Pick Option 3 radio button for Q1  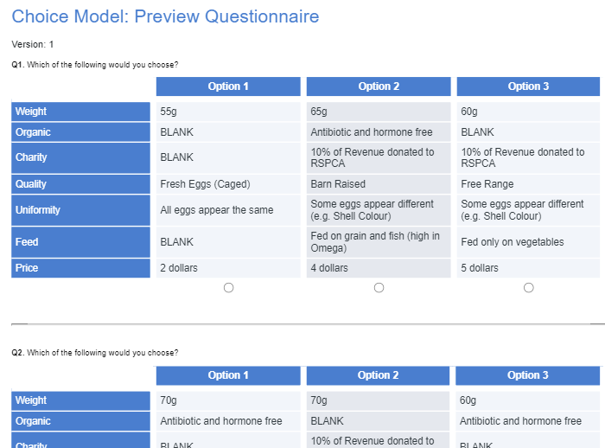click(x=528, y=288)
